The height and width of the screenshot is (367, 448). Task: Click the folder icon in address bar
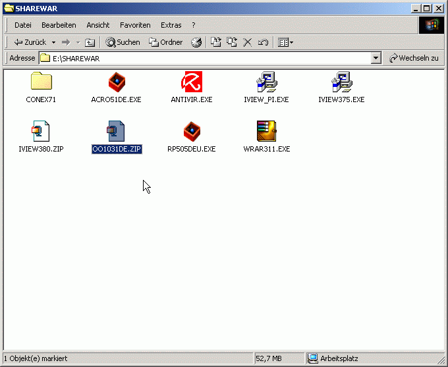point(45,58)
